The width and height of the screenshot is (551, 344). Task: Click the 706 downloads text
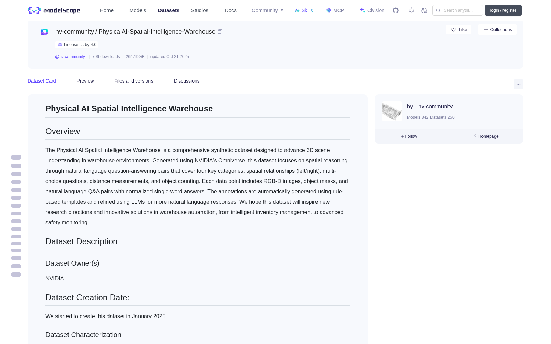106,57
